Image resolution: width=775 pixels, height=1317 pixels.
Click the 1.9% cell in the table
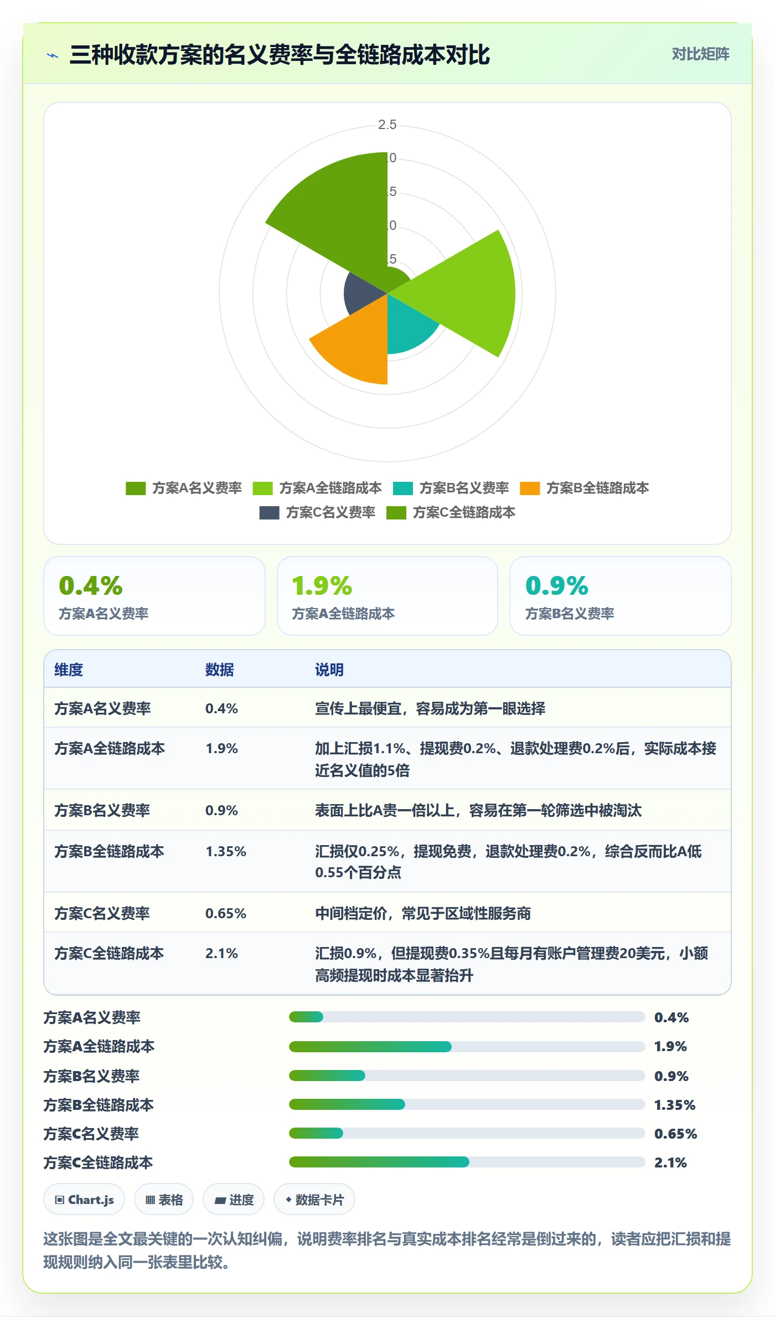pyautogui.click(x=221, y=748)
